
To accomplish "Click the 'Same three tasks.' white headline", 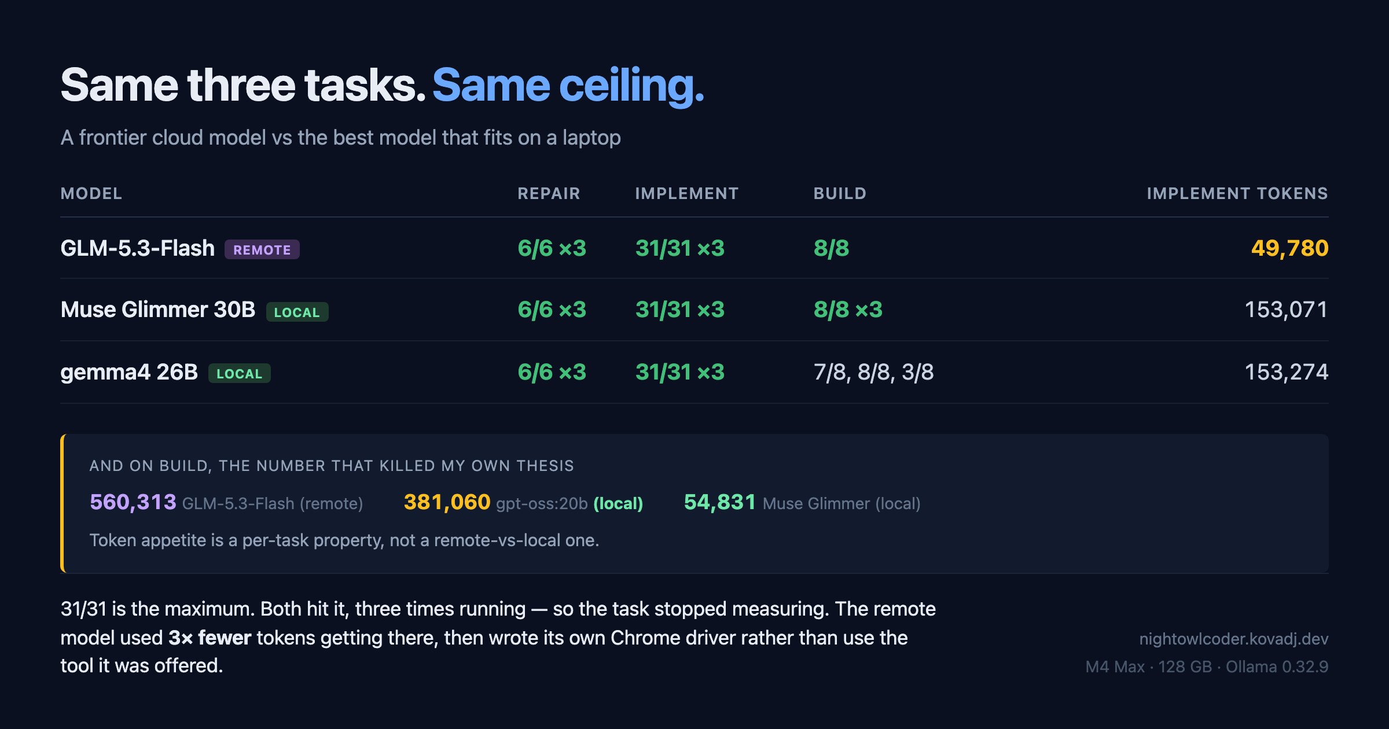I will point(243,86).
